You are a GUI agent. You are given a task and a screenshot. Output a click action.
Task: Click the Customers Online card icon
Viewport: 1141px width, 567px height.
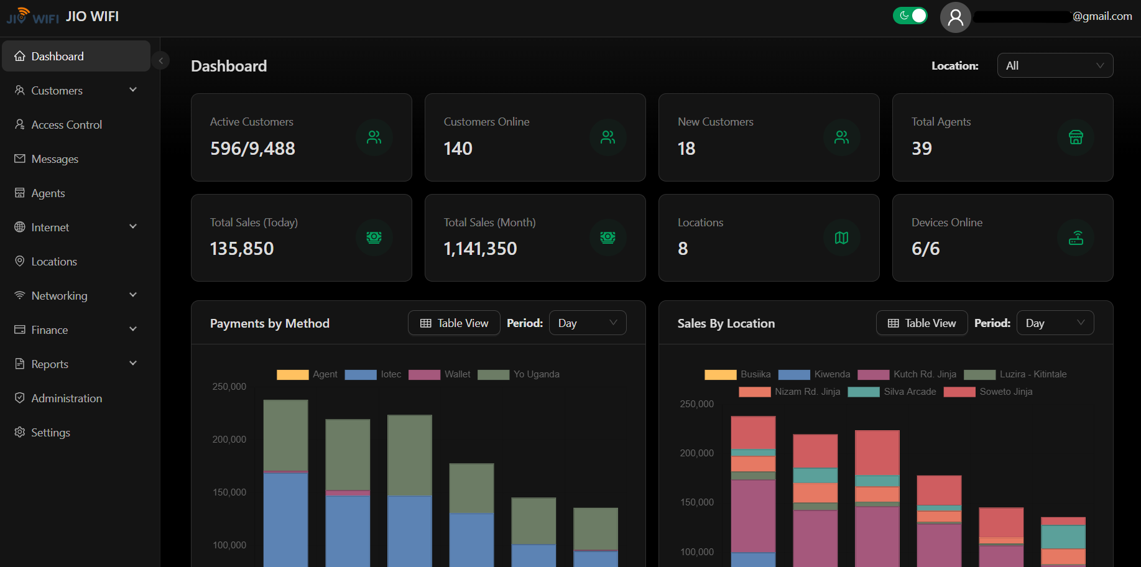pyautogui.click(x=607, y=137)
